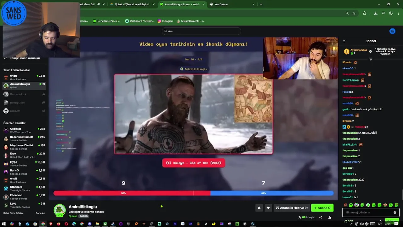This screenshot has width=403, height=227.
Task: Select AmiralBitikoglu in followed channels
Action: pyautogui.click(x=24, y=85)
